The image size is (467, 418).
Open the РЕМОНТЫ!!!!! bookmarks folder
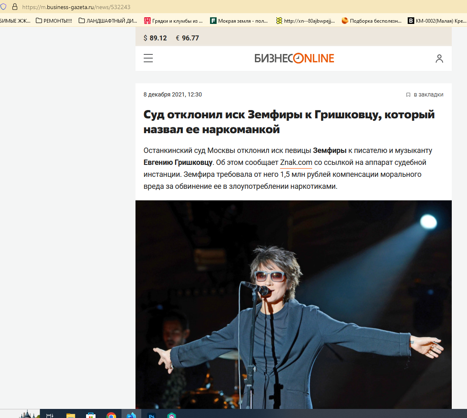(x=54, y=21)
